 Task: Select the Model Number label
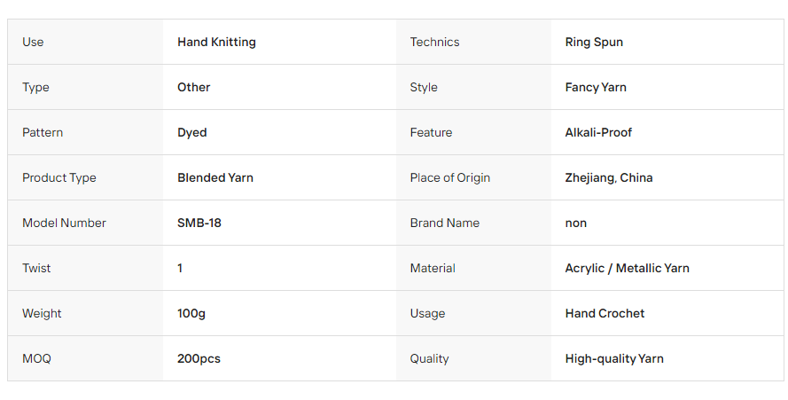pos(65,223)
